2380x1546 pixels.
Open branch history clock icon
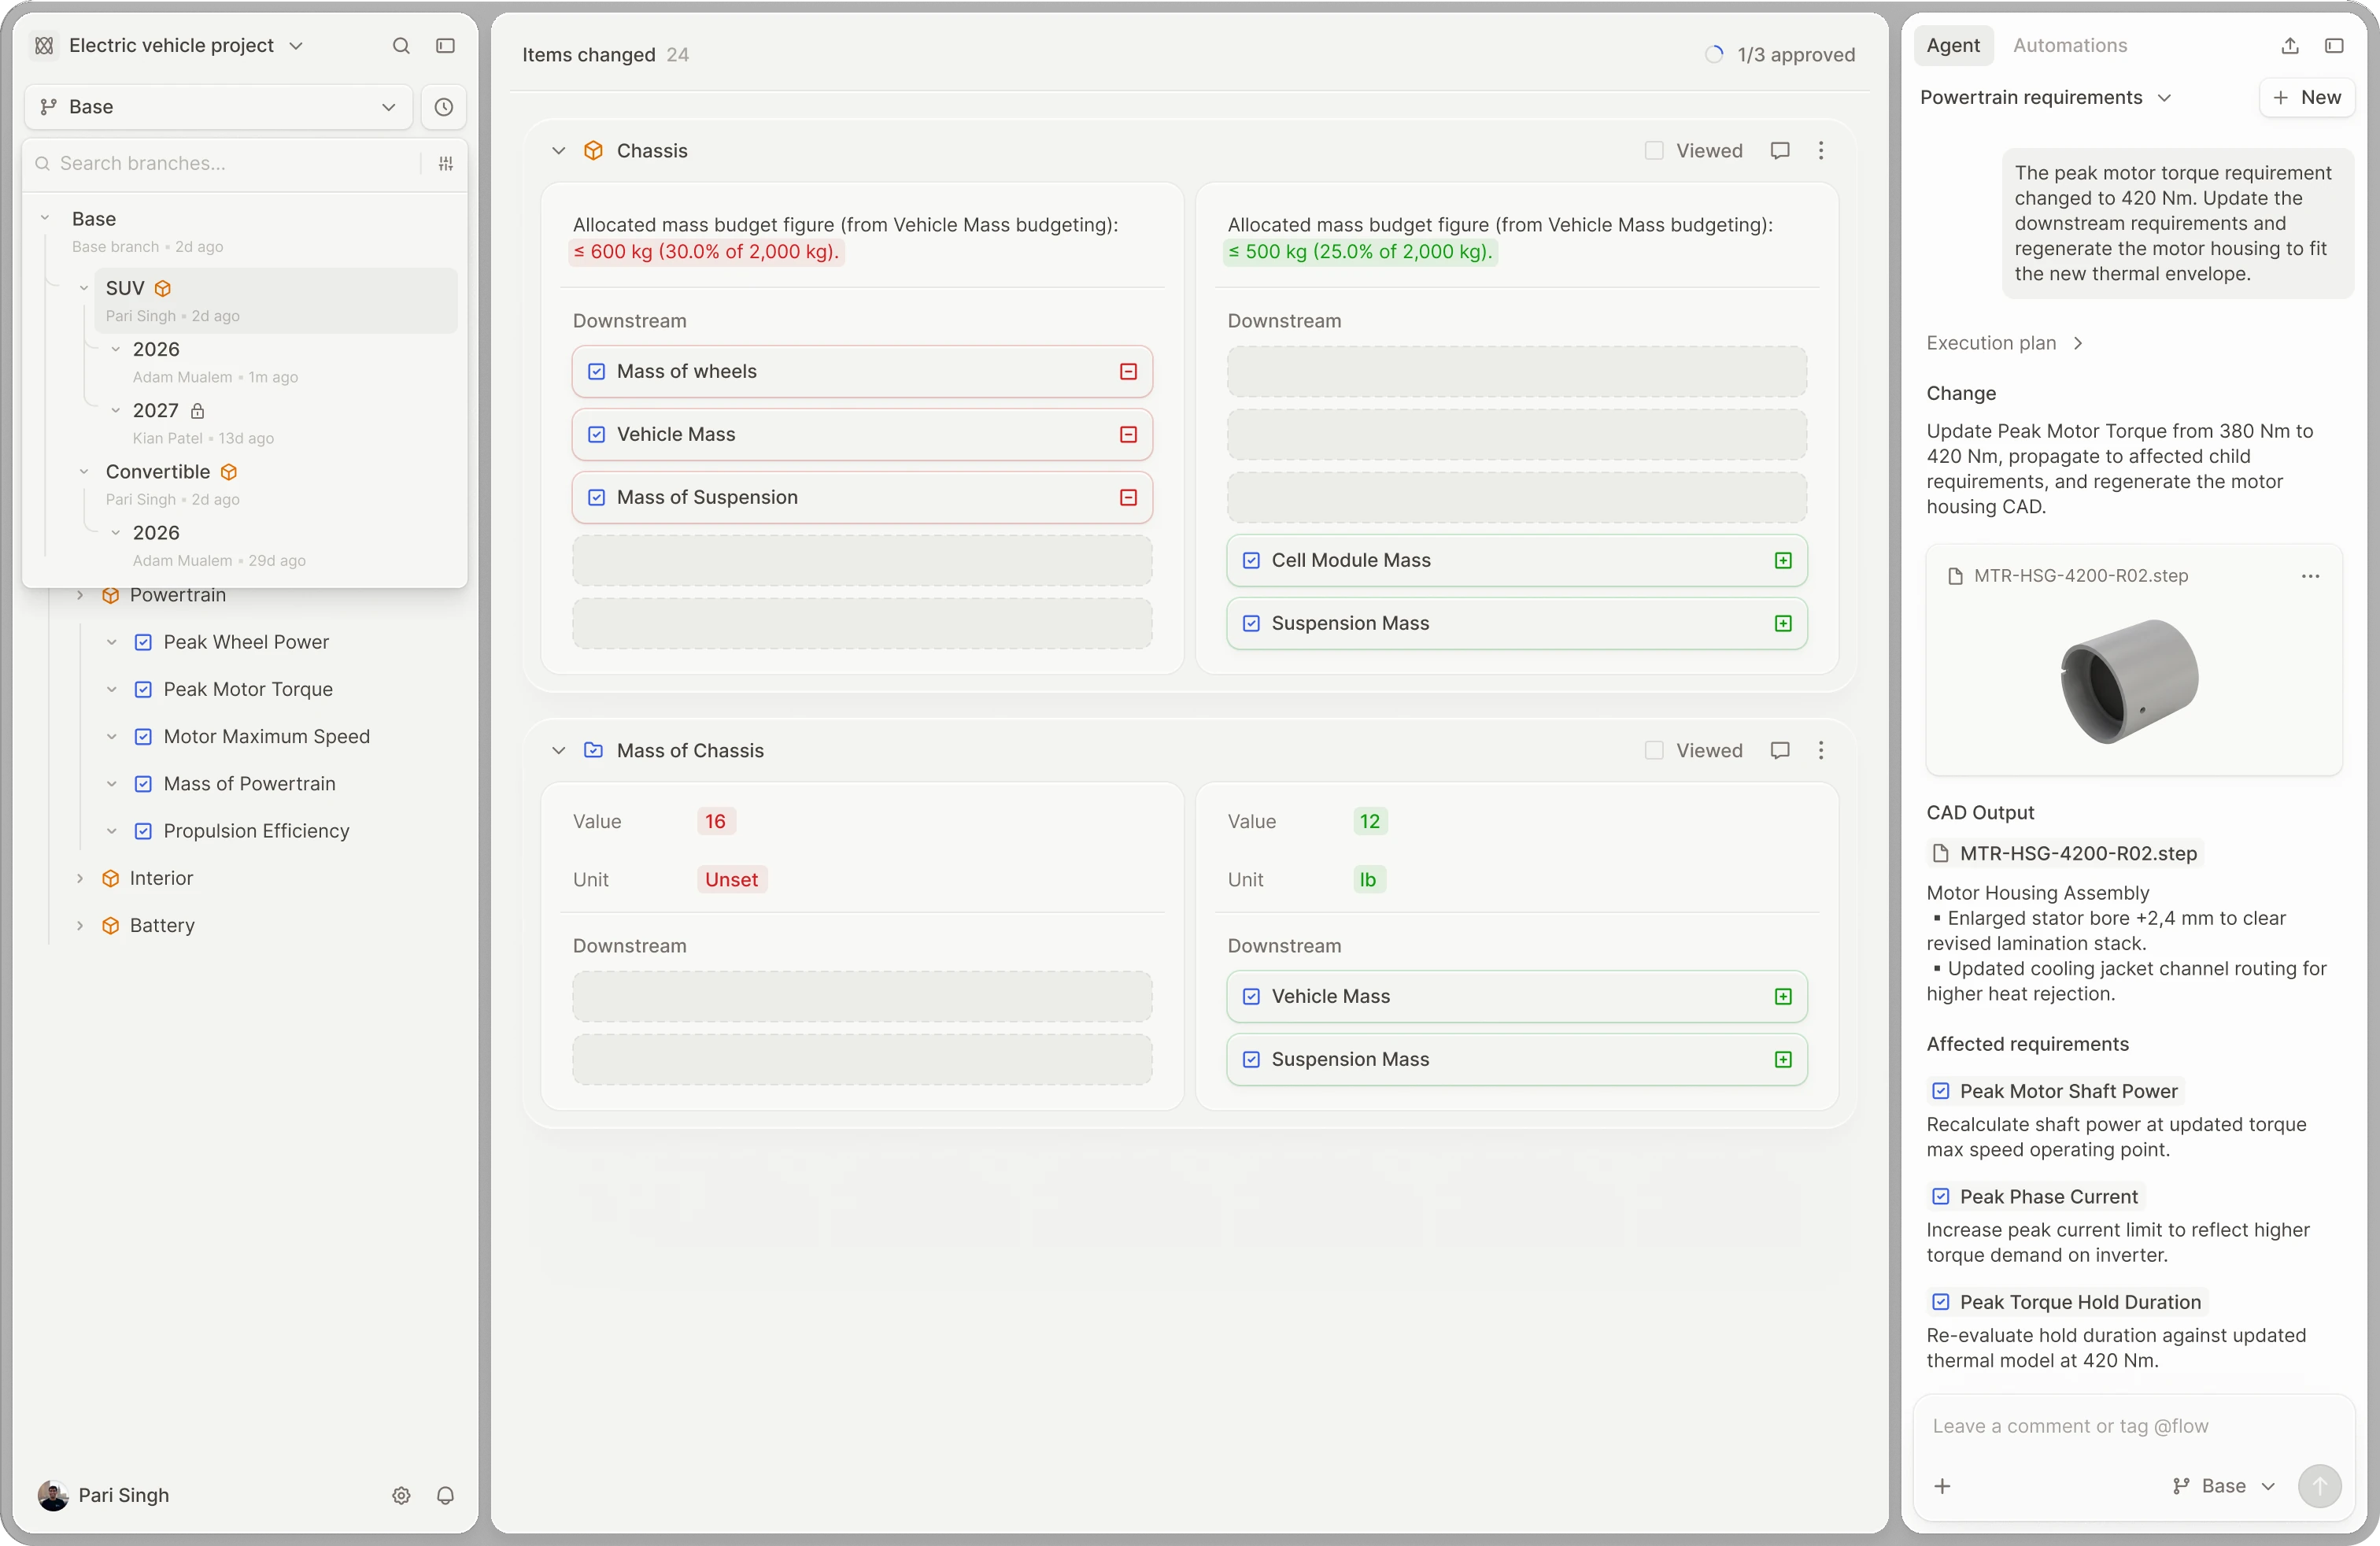444,107
